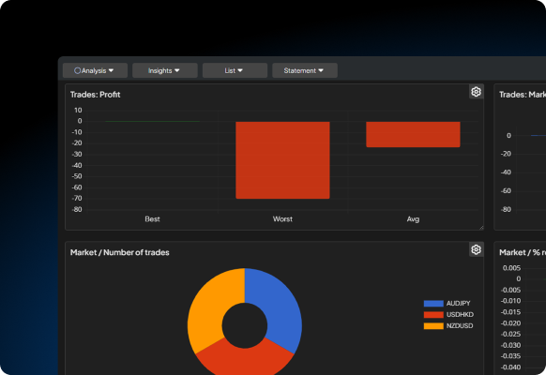Open settings gear for Market / Number of trades
Screen dimensions: 546x375
pyautogui.click(x=476, y=249)
